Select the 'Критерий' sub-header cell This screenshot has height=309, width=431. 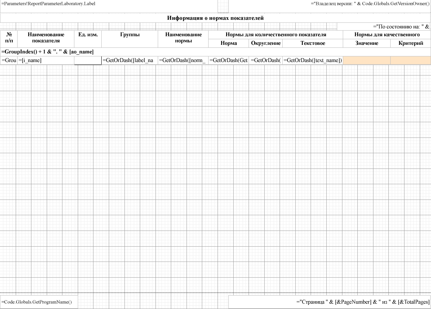point(410,43)
